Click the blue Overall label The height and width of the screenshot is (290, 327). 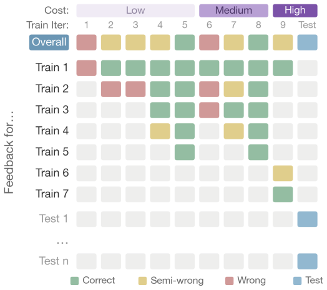point(49,42)
